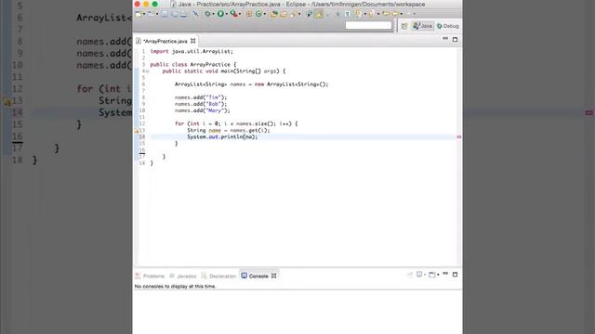Expand the Open Console dropdown arrow
595x334 pixels.
[x=438, y=275]
